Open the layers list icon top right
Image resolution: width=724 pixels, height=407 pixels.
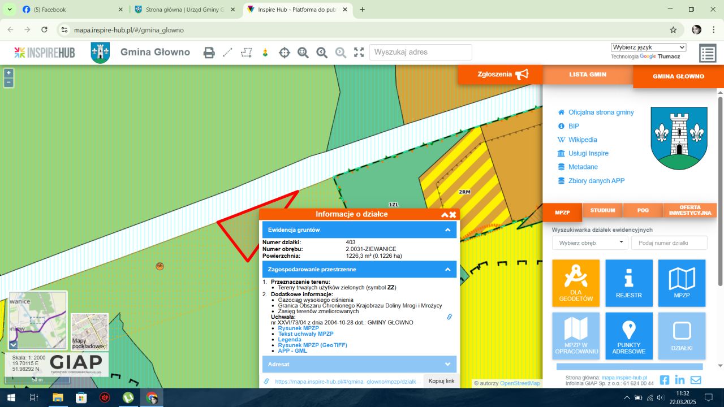708,53
